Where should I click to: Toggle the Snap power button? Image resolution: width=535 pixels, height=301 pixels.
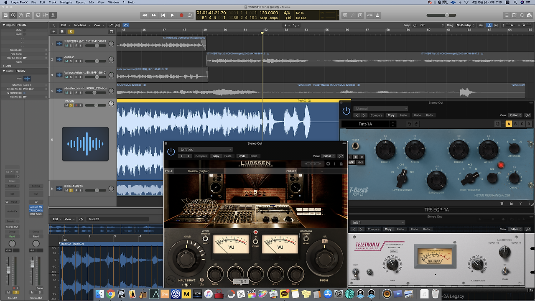coord(415,25)
